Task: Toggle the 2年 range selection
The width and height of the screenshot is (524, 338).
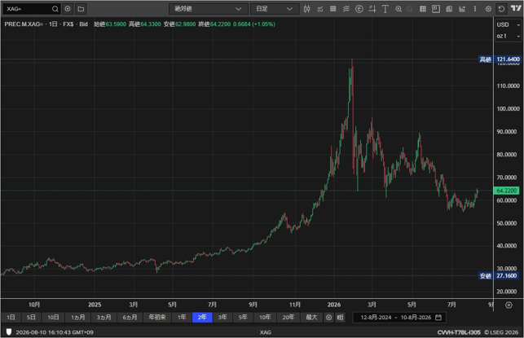Action: (x=202, y=318)
